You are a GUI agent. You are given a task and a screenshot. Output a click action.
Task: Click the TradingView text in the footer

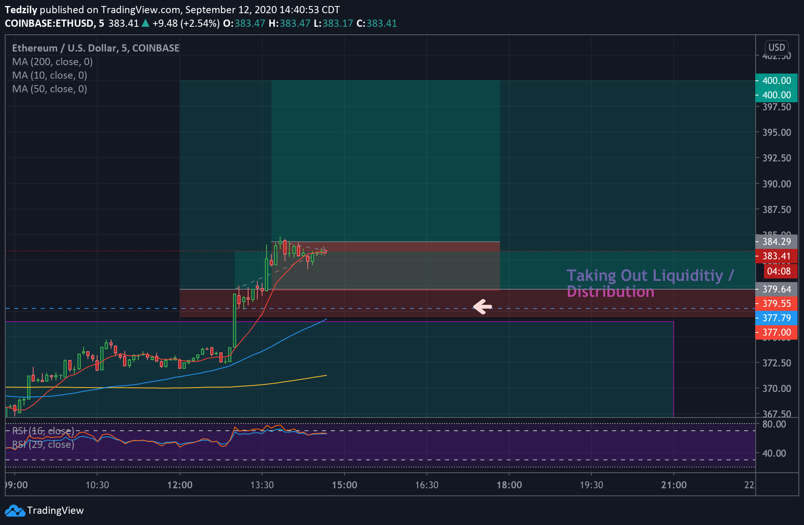[x=55, y=511]
